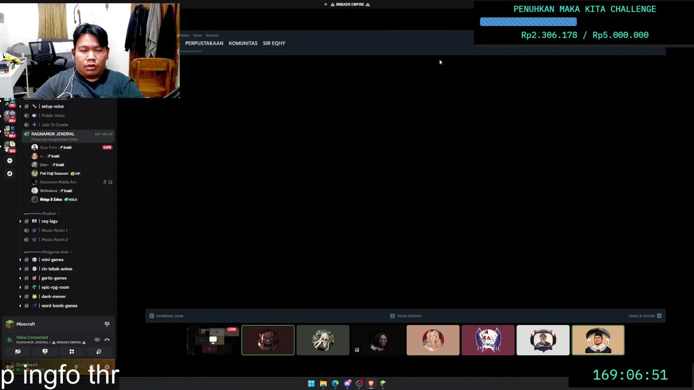The height and width of the screenshot is (390, 694).
Task: Open server icon with 763 badge
Action: (x=9, y=146)
